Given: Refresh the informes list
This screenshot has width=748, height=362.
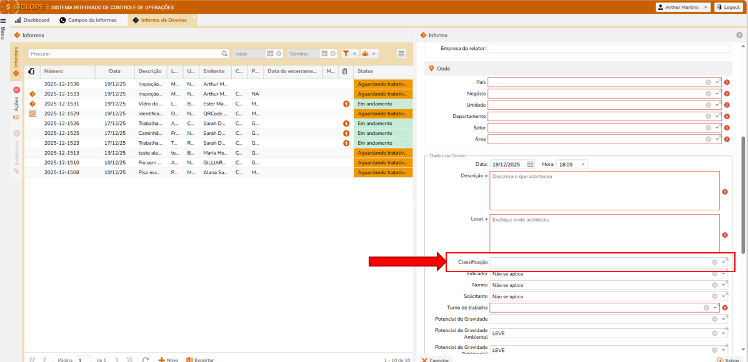Looking at the screenshot, I should click(146, 360).
